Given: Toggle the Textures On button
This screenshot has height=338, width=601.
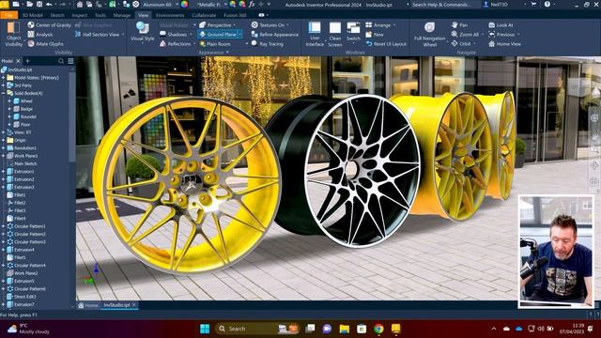Looking at the screenshot, I should point(268,25).
